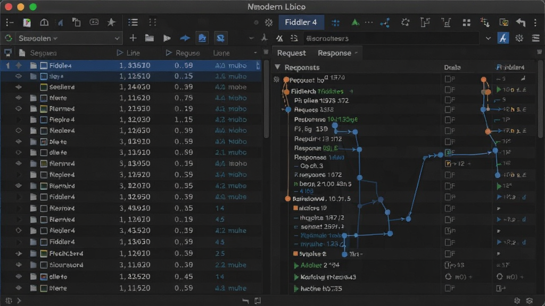This screenshot has height=306, width=545.
Task: Click the back arrow icon in toolbar
Action: [x=521, y=22]
